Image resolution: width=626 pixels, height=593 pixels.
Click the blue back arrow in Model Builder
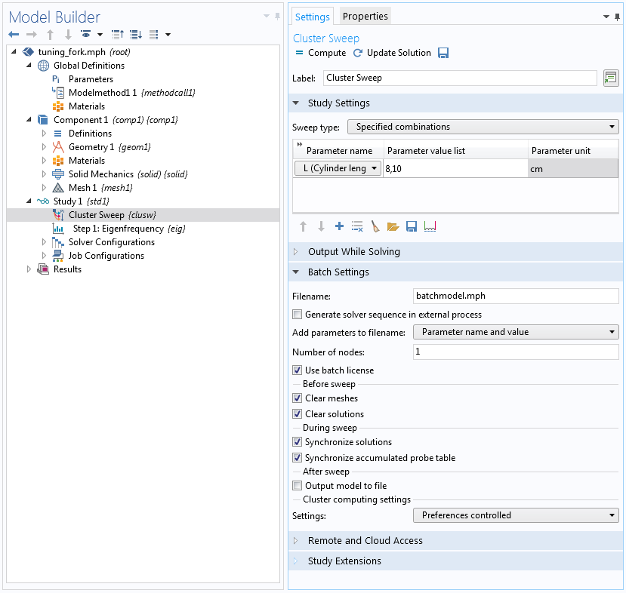(x=14, y=35)
